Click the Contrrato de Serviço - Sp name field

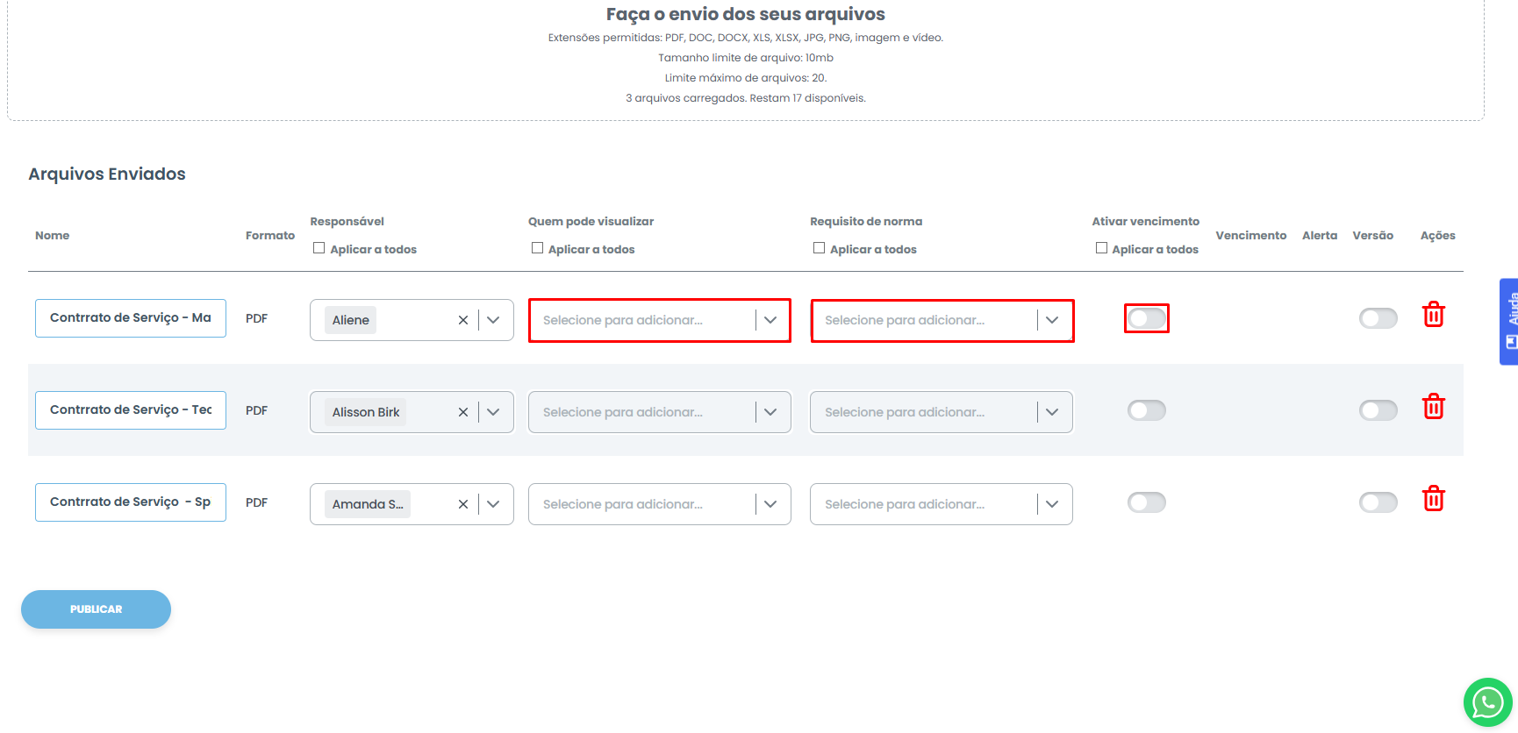(130, 502)
